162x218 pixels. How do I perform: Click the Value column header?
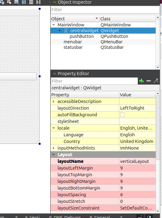click(137, 95)
